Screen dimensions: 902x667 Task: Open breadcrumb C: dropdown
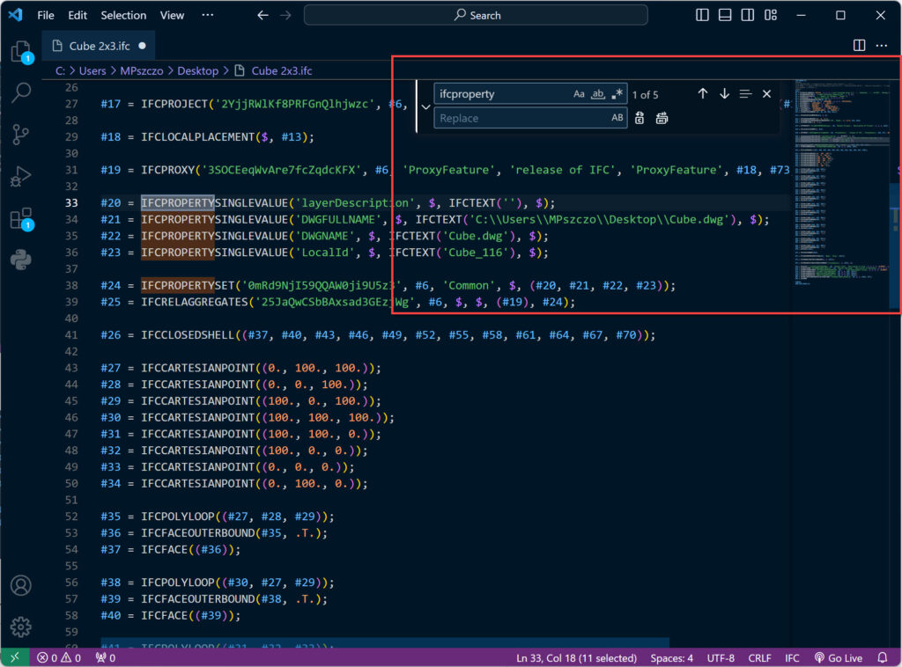[x=60, y=70]
